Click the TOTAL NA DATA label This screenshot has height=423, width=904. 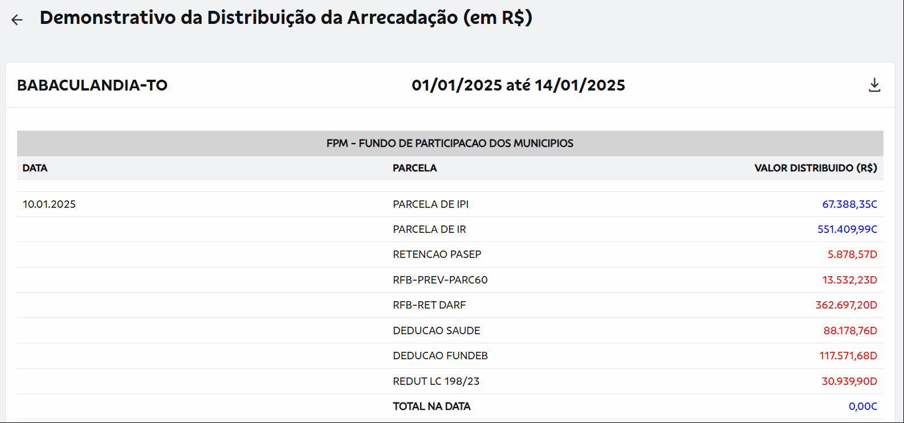click(x=431, y=406)
